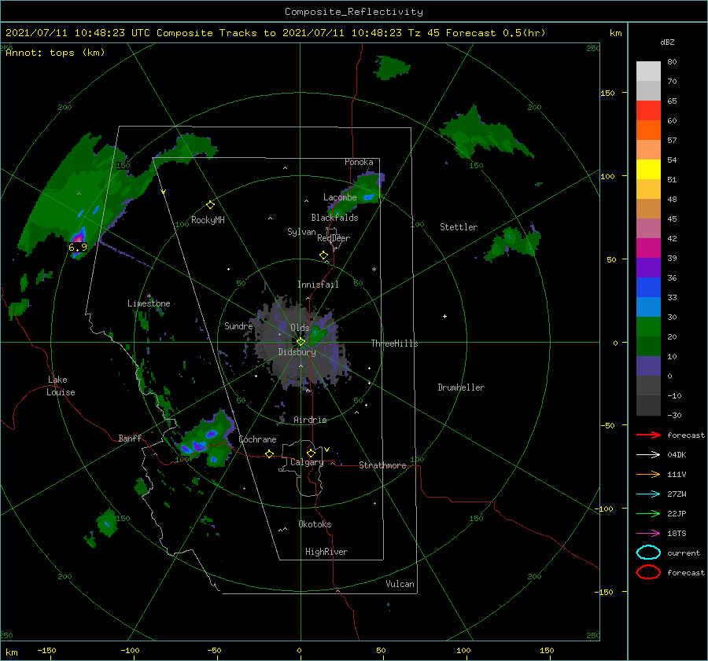Screen dimensions: 708x661
Task: Click the Okotoks label
Action: 315,524
